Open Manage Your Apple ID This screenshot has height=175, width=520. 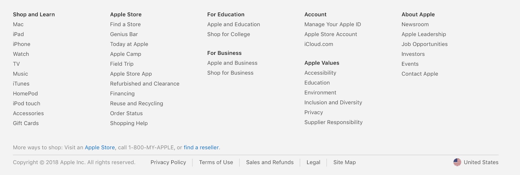coord(332,24)
